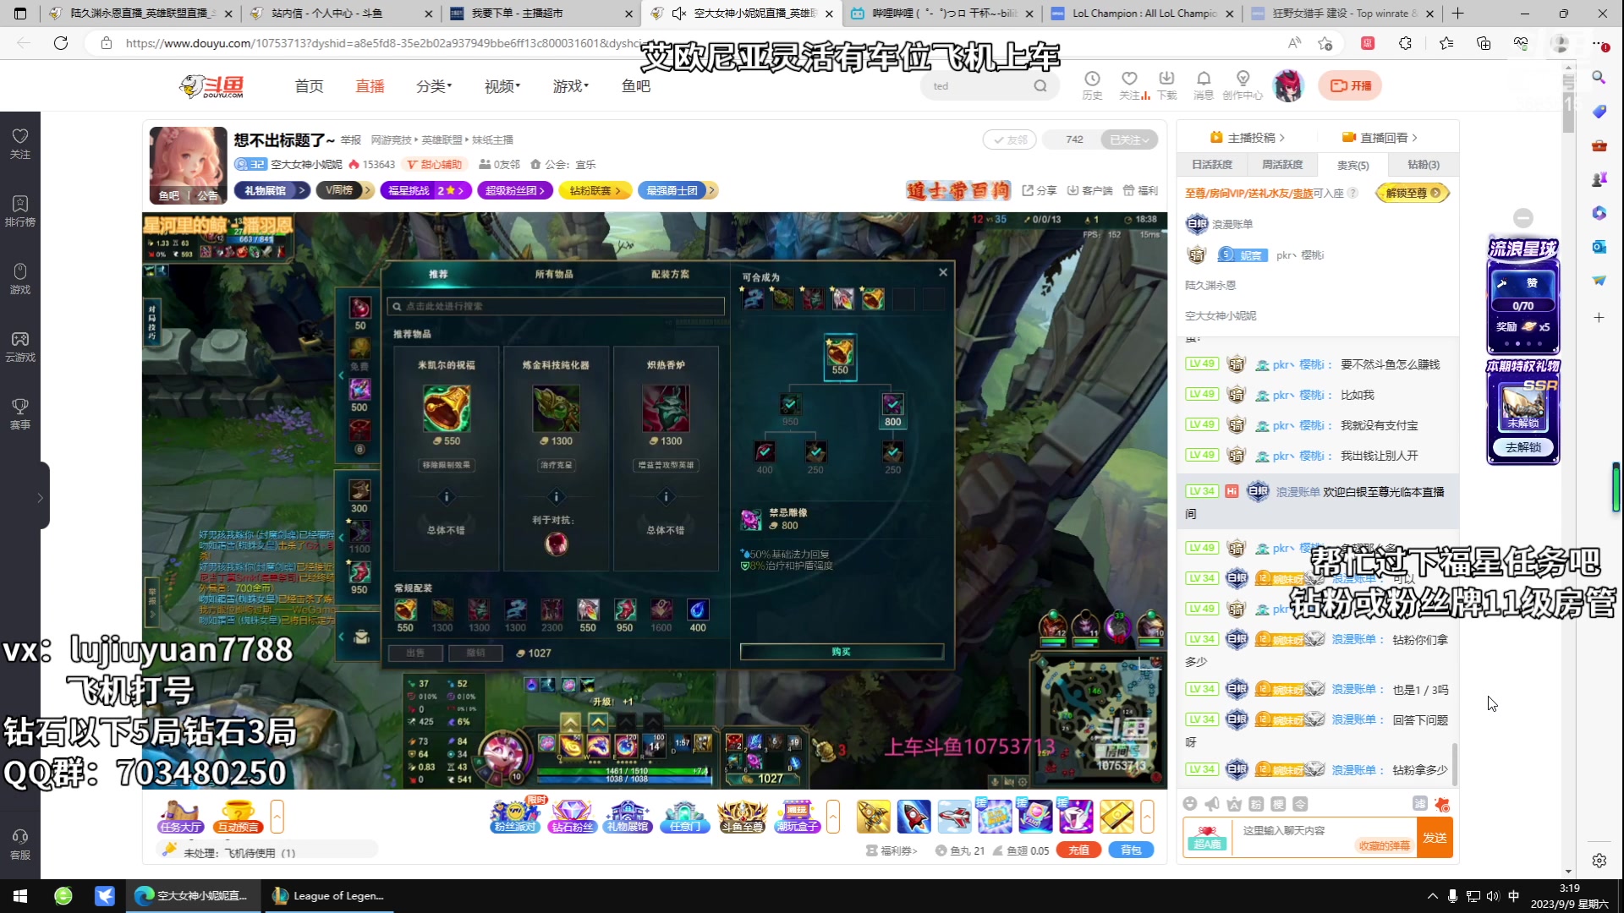
Task: Click the 滤 filter icon above chat input
Action: (1420, 804)
